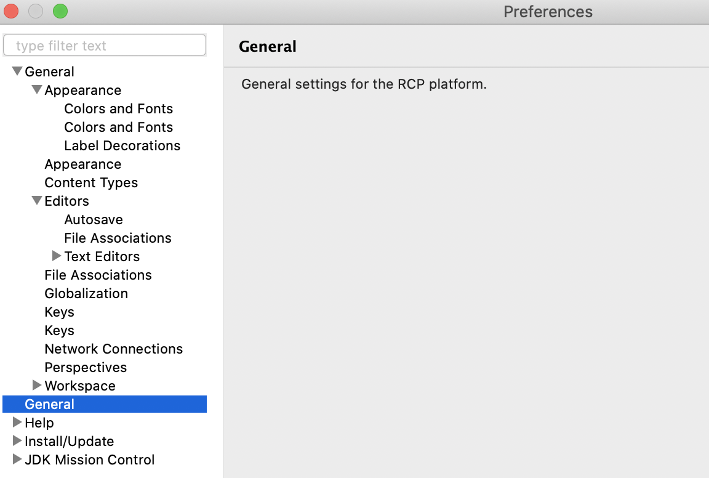Screen dimensions: 709x478
Task: Open the Perspectives preference page
Action: coord(86,367)
